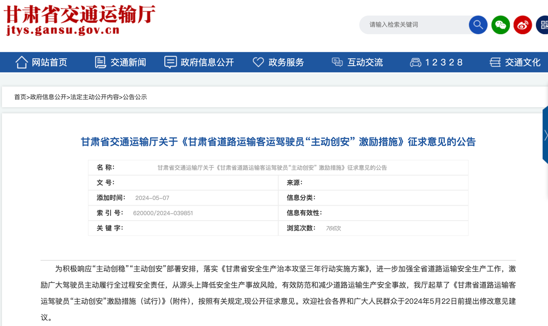548x326 pixels.
Task: Open the QR code icon
Action: point(542,25)
